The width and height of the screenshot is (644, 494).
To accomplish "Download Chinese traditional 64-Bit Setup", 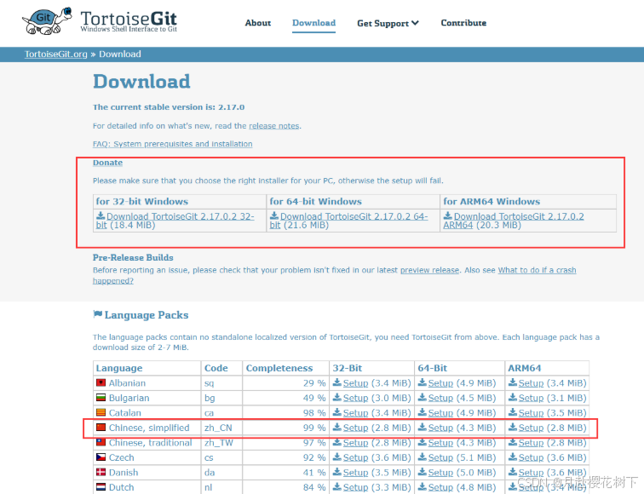I will coord(440,443).
